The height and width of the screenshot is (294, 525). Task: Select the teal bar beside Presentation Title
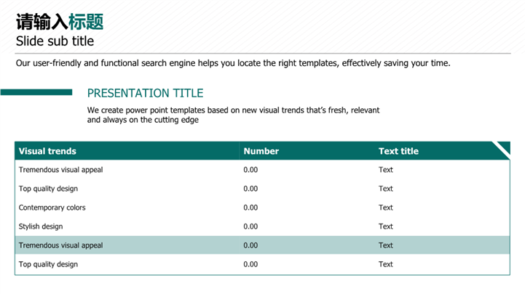coord(36,92)
